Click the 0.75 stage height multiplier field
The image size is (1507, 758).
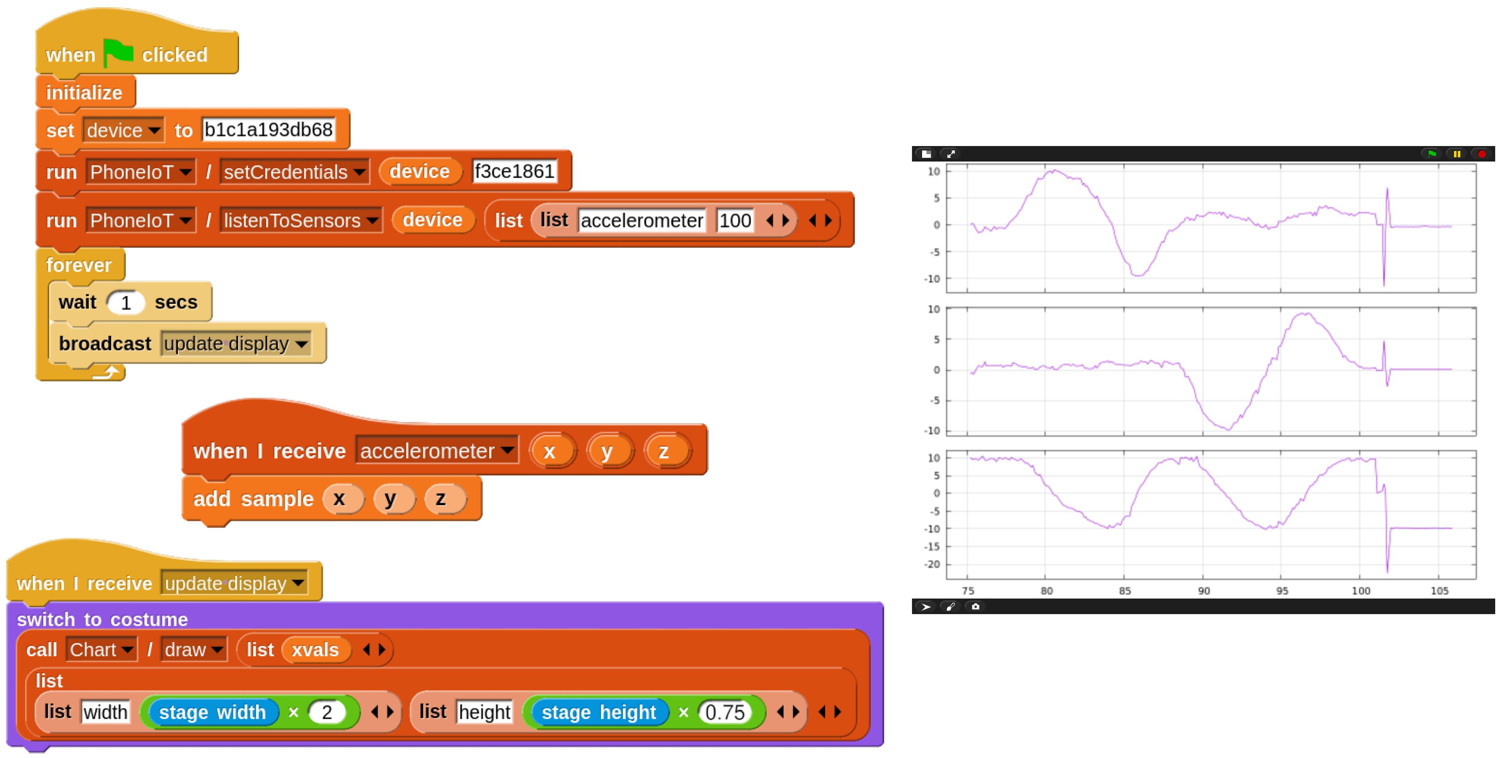[x=724, y=712]
